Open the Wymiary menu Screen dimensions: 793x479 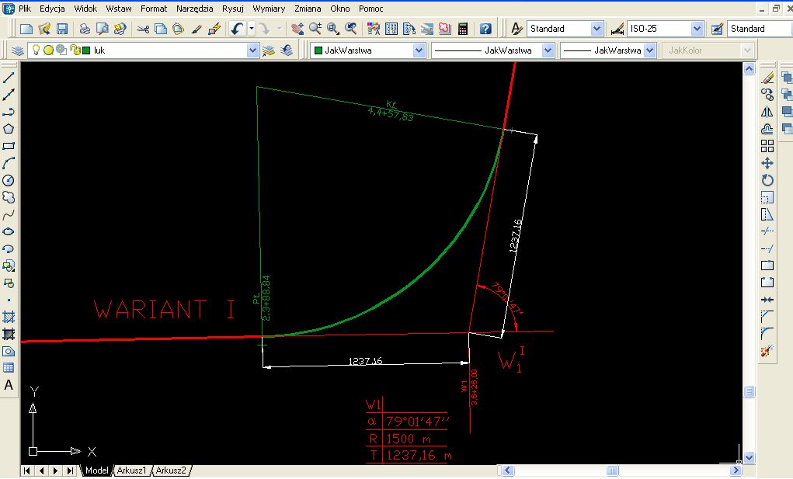(269, 9)
